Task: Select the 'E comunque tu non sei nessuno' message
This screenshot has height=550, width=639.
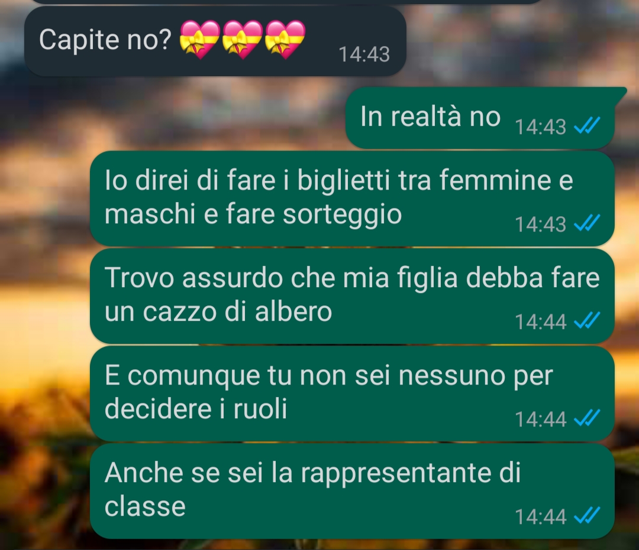Action: [352, 393]
